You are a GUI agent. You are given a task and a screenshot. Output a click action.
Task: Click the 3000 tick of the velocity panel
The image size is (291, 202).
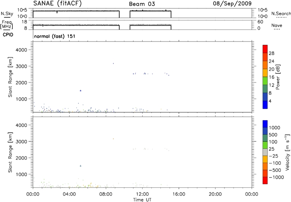[x=21, y=141]
